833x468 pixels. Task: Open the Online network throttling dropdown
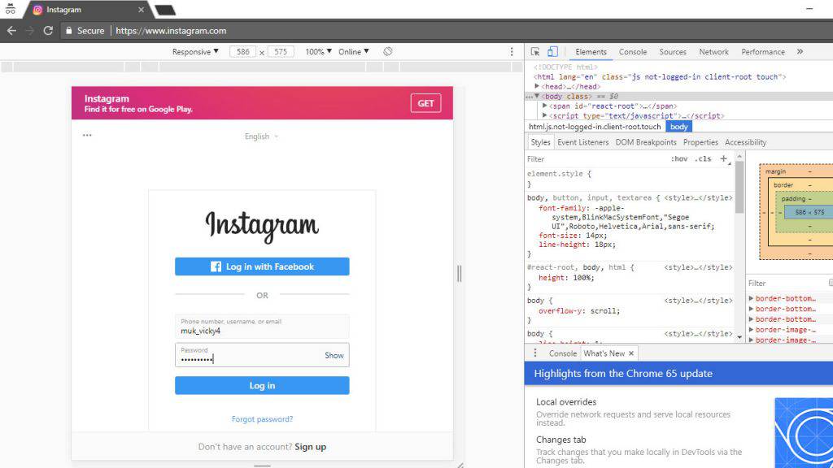point(353,52)
